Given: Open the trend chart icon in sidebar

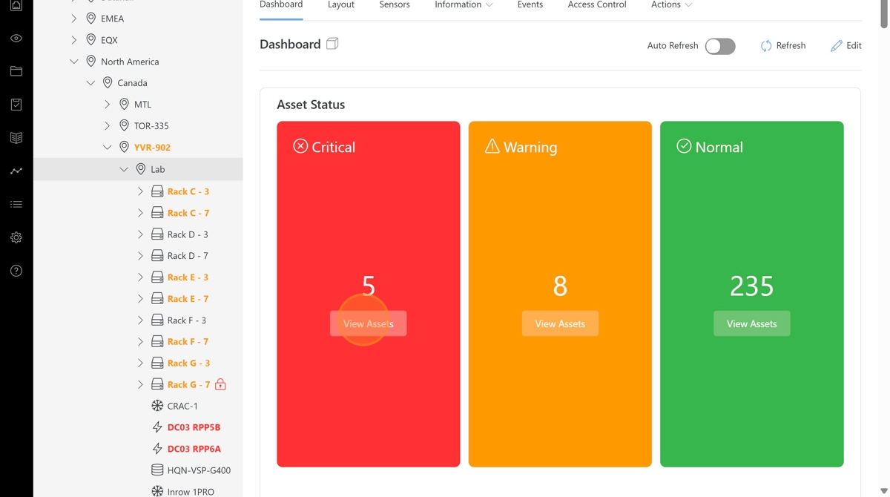Looking at the screenshot, I should 16,171.
